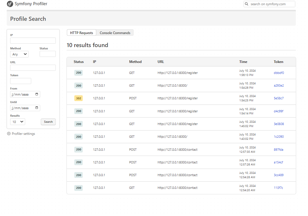The width and height of the screenshot is (308, 216).
Task: Click the URL filter field
Action: tap(33, 68)
